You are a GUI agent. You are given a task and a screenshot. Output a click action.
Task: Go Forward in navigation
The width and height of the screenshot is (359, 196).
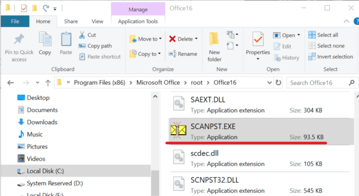(x=26, y=82)
